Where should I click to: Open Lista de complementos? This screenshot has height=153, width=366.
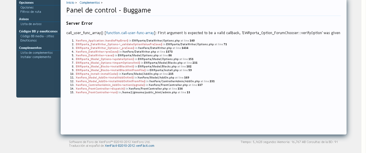(37, 53)
